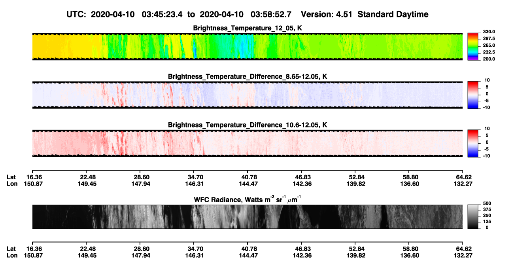Click the end time 03:58:52.7 in title
The height and width of the screenshot is (264, 514).
(x=271, y=15)
